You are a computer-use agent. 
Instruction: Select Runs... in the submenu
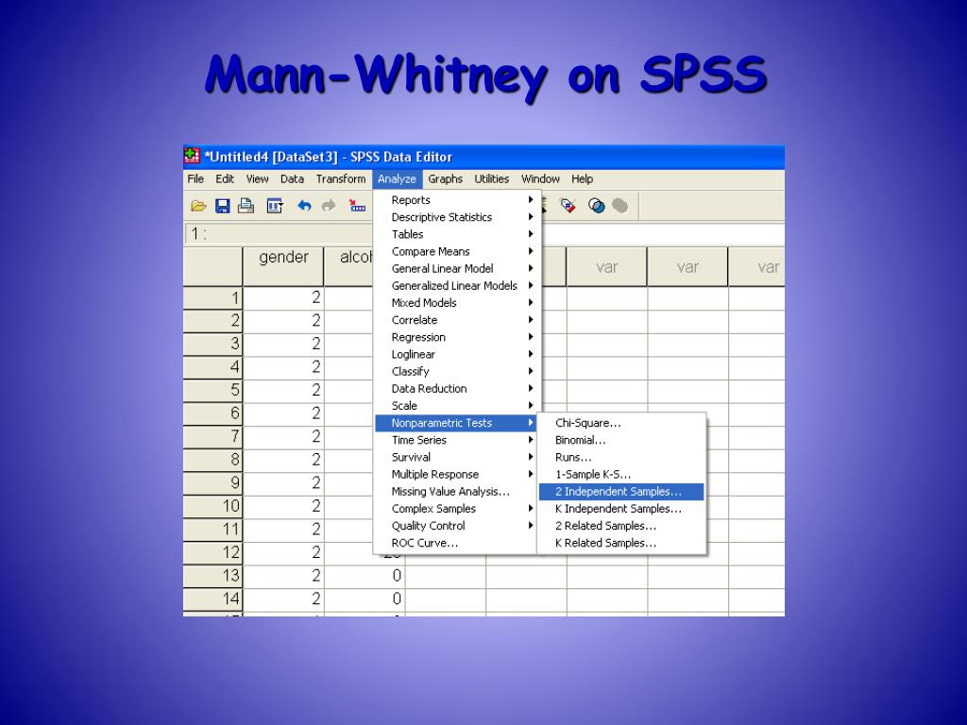coord(621,458)
